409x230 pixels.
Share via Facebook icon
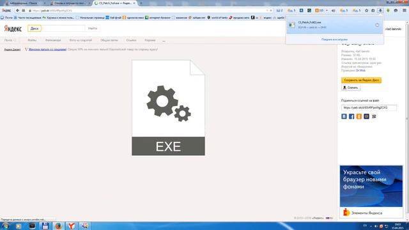click(x=351, y=116)
